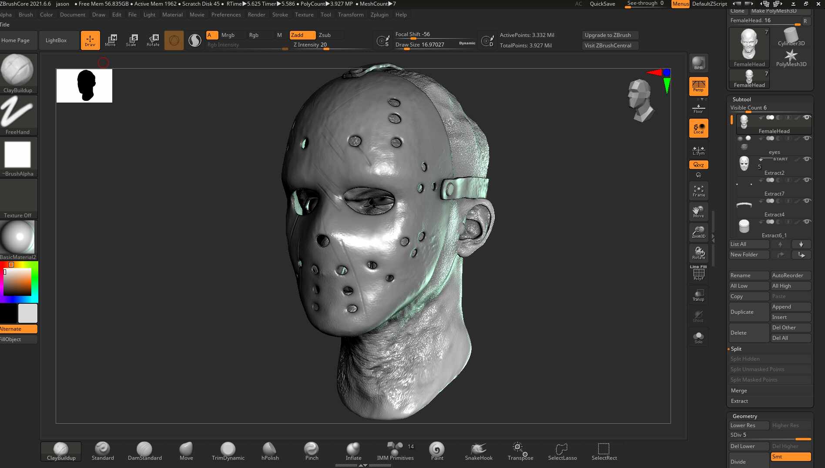The image size is (825, 468).
Task: Click the LightBox button
Action: [56, 40]
